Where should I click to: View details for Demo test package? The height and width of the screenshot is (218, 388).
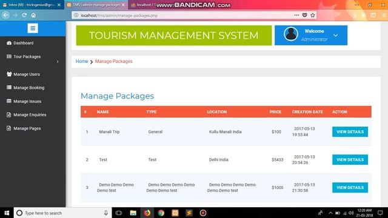coord(350,188)
